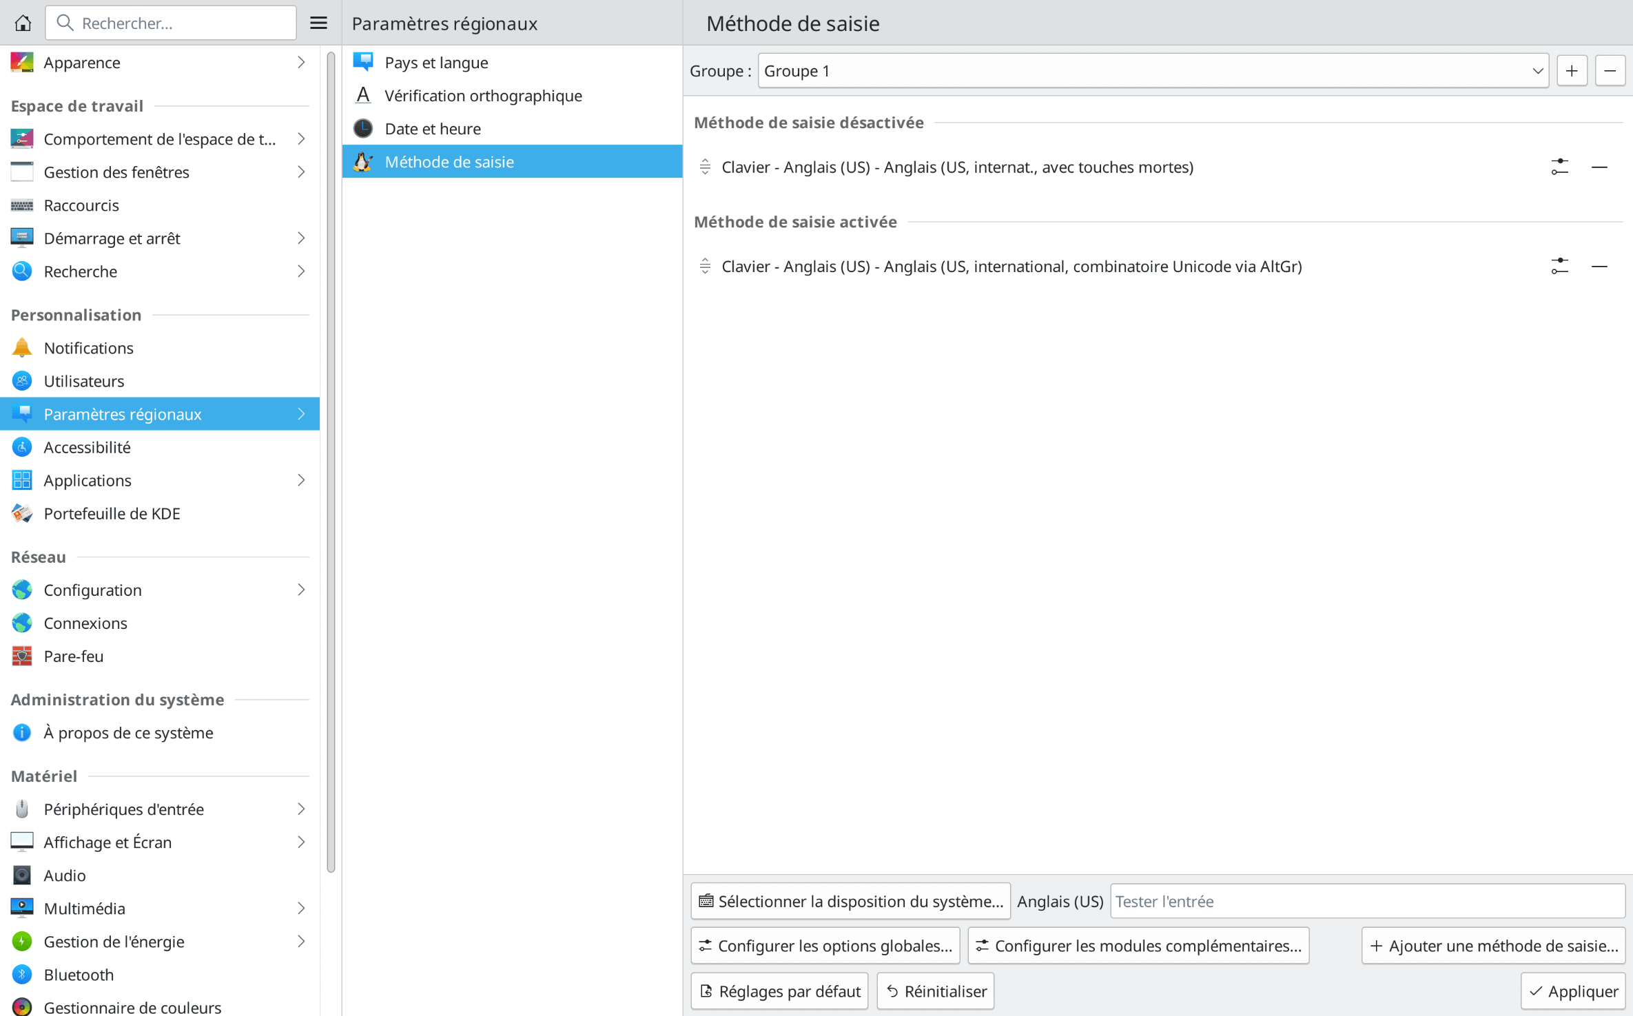Viewport: 1633px width, 1016px height.
Task: Click drag handle of 'Unicode via AltGr' row
Action: point(705,266)
